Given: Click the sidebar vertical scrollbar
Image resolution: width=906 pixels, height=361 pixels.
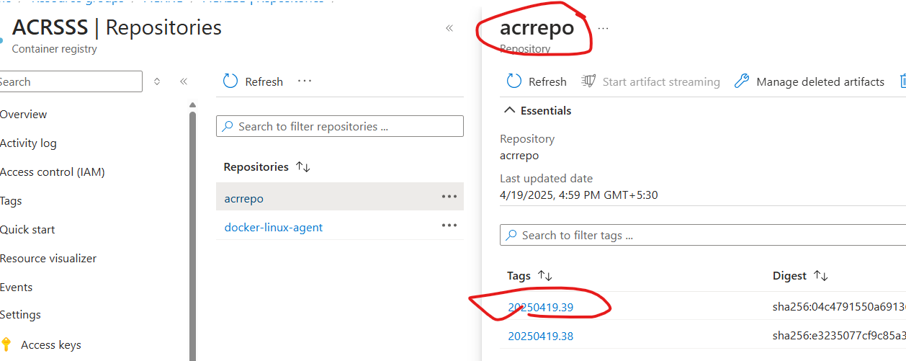Looking at the screenshot, I should pyautogui.click(x=192, y=231).
